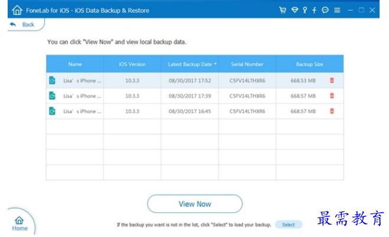
Task: Maximize the FoneLab window
Action: [x=361, y=10]
